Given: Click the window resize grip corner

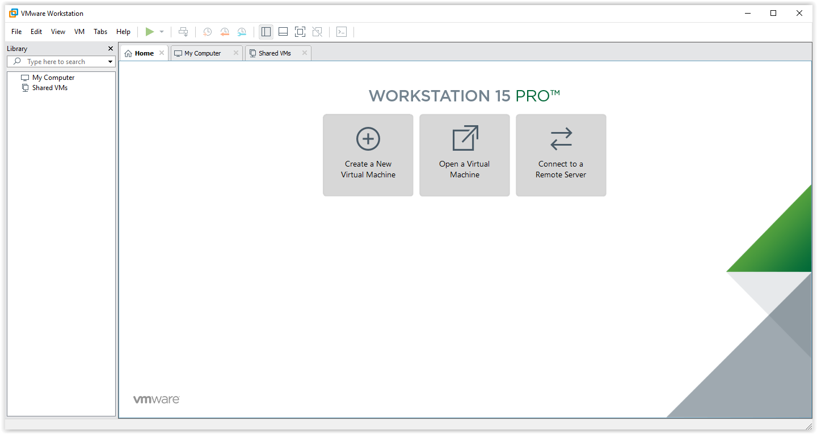Looking at the screenshot, I should click(x=808, y=426).
